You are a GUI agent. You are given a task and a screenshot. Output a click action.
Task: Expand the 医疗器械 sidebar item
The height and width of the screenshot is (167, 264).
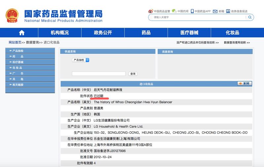[x=30, y=62]
